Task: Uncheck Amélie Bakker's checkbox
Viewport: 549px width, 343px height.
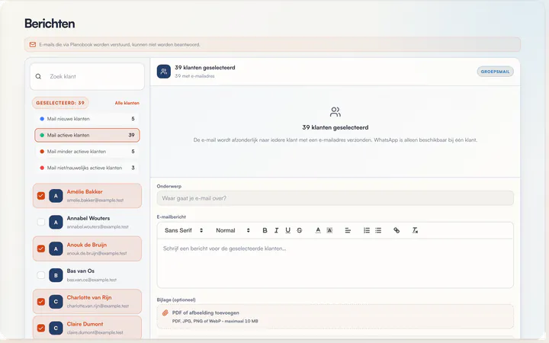Action: click(x=41, y=196)
